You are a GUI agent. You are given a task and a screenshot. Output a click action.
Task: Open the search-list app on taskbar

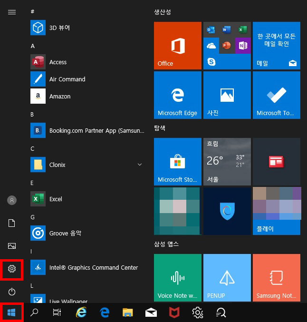pos(221,313)
